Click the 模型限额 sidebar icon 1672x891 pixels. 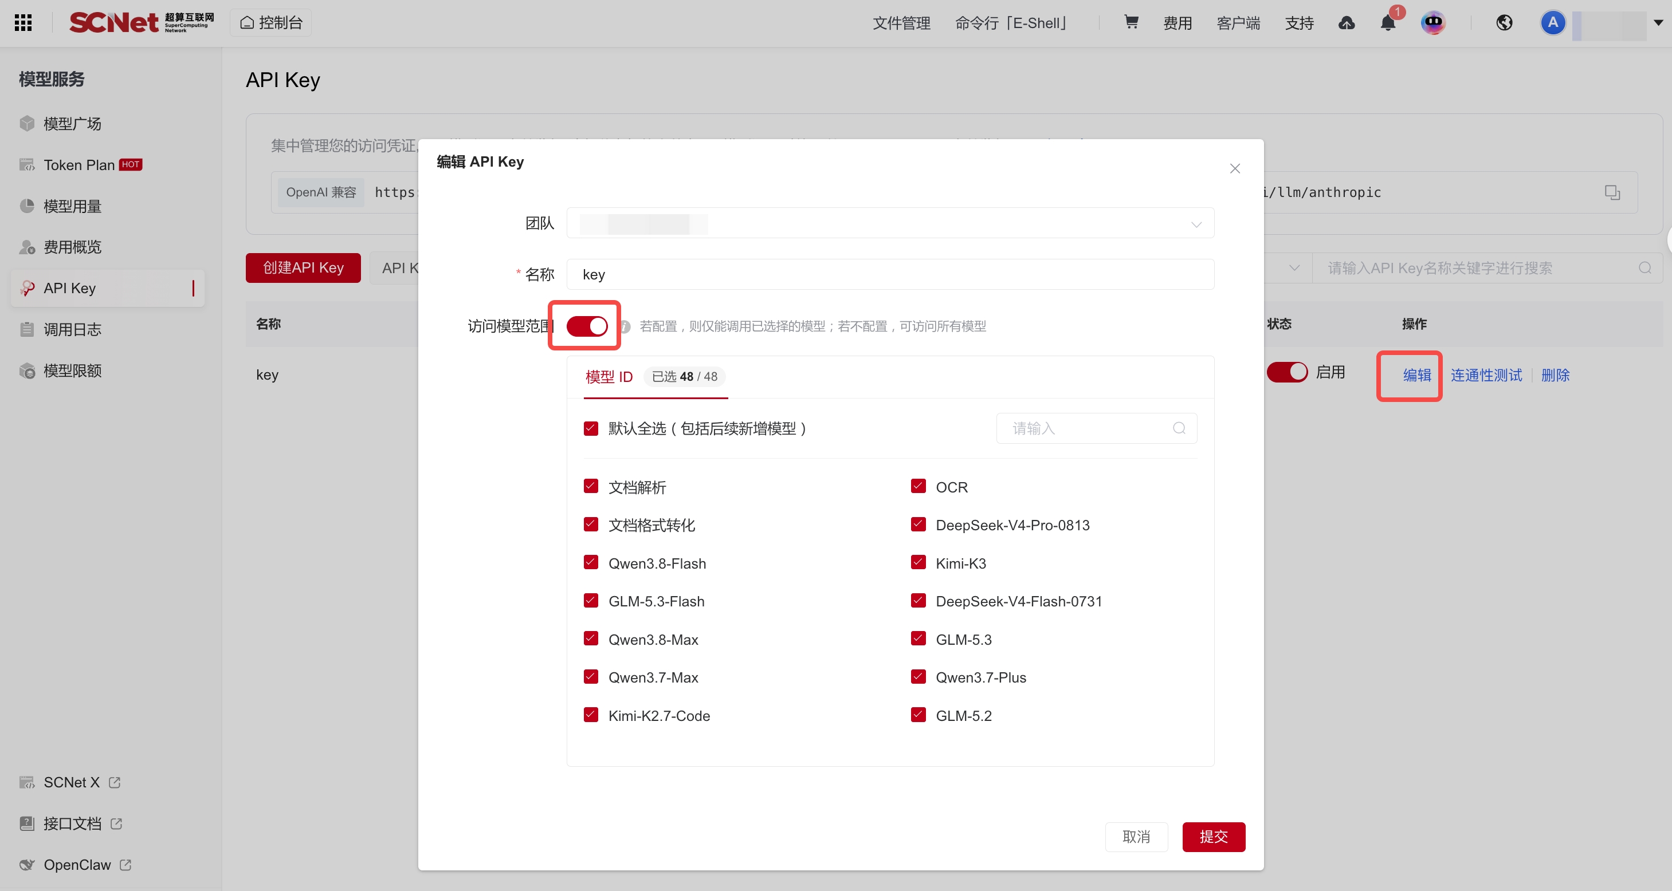pyautogui.click(x=26, y=370)
